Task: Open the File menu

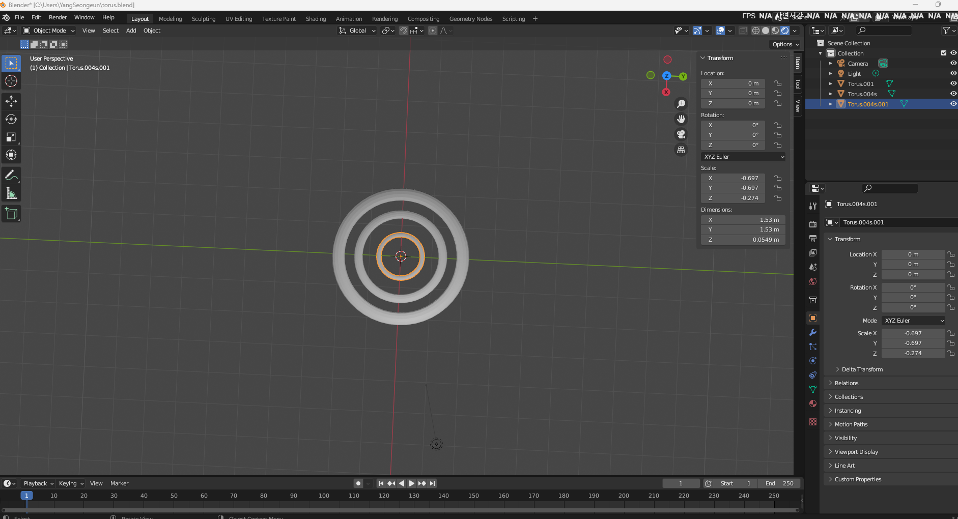Action: coord(19,17)
